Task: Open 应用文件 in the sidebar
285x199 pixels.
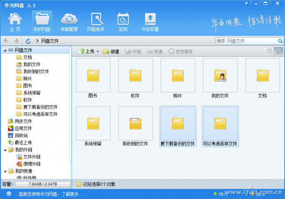Action: tap(20, 128)
